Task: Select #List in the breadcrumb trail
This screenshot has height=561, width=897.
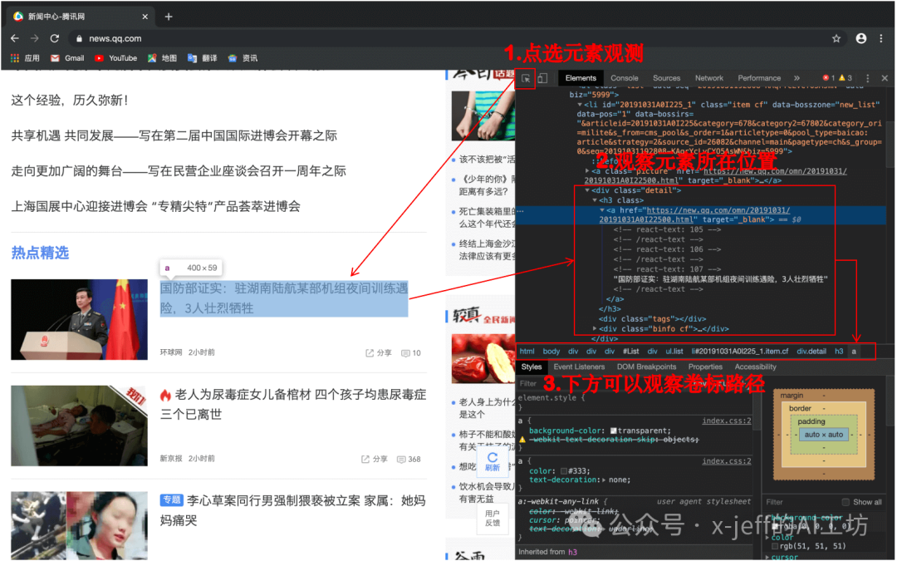Action: point(630,352)
